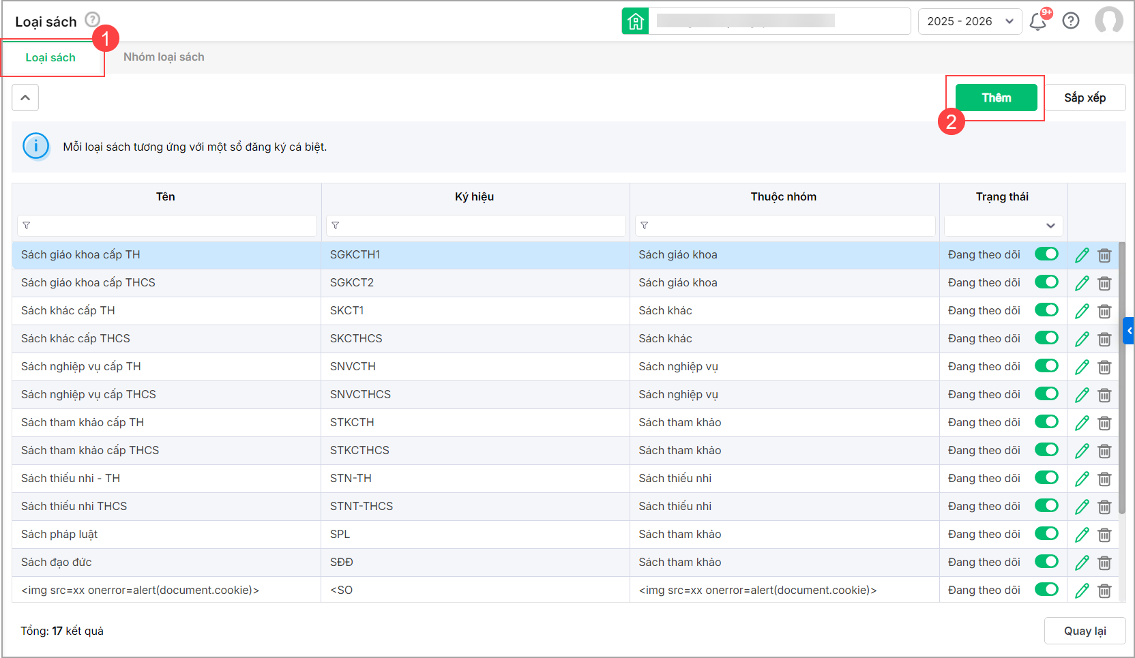
Task: Delete the Sách đạo đức row
Action: click(1104, 563)
